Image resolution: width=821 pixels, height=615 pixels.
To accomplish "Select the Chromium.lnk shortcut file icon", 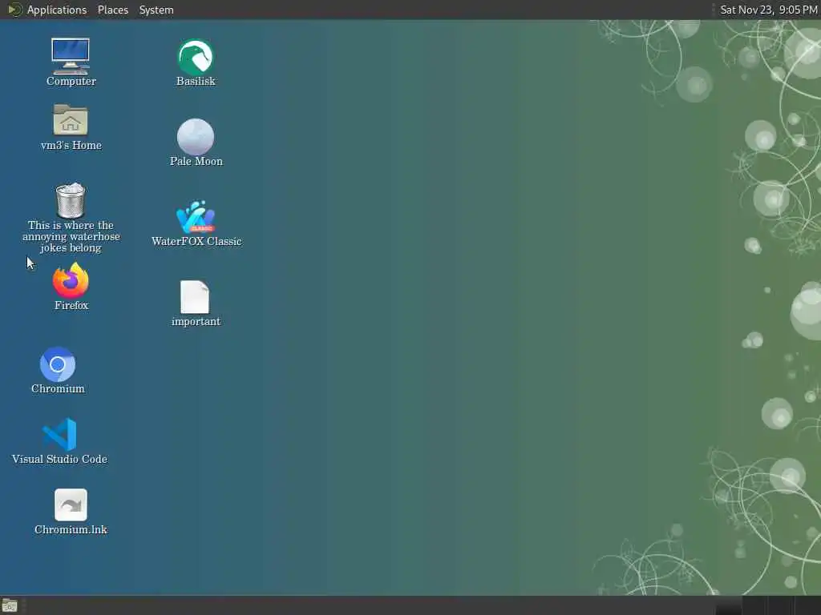I will tap(71, 504).
